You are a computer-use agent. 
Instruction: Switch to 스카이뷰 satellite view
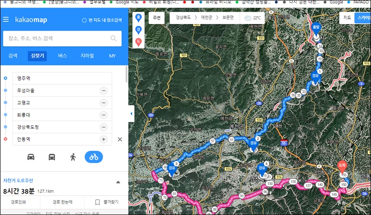(363, 18)
